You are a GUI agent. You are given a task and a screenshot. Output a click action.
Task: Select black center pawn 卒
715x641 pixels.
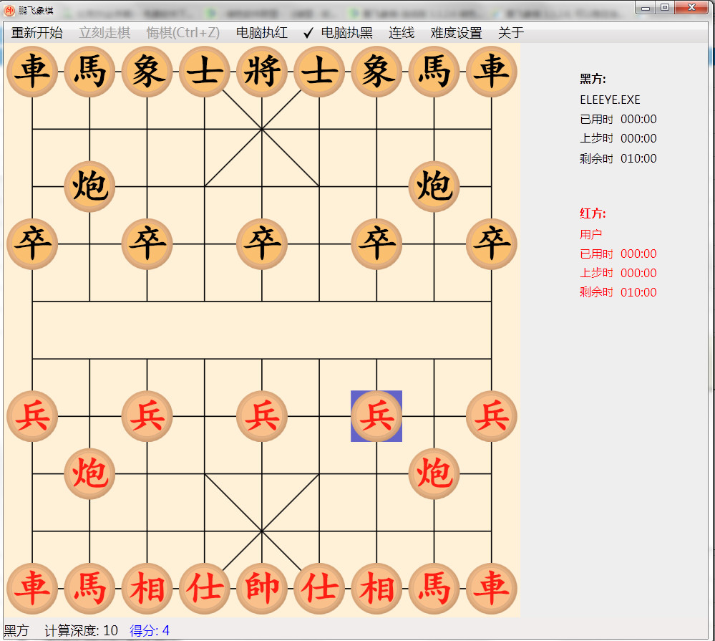point(262,244)
